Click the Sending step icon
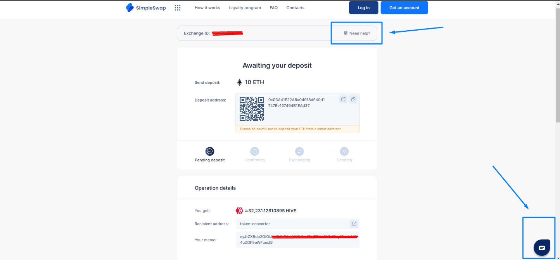Screen dimensions: 560x260 point(344,151)
